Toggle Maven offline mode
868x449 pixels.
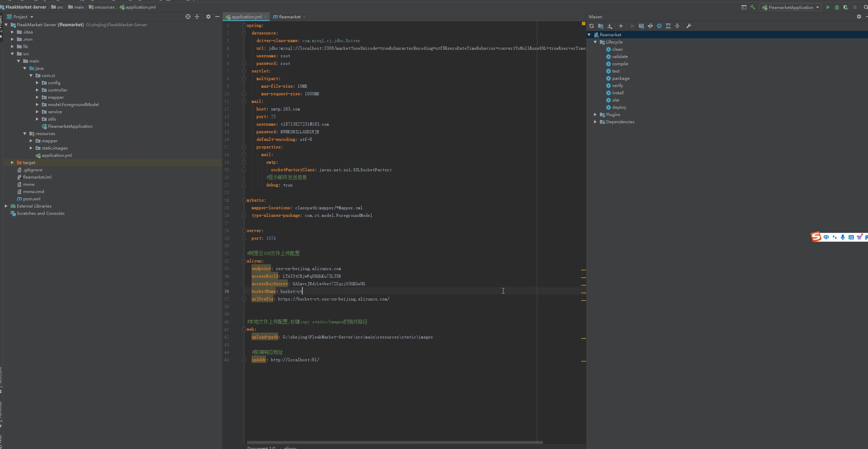click(x=650, y=26)
